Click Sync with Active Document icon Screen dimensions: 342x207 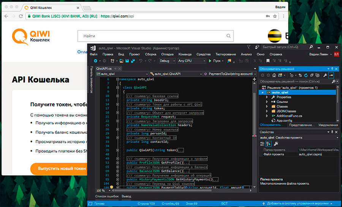click(300, 75)
